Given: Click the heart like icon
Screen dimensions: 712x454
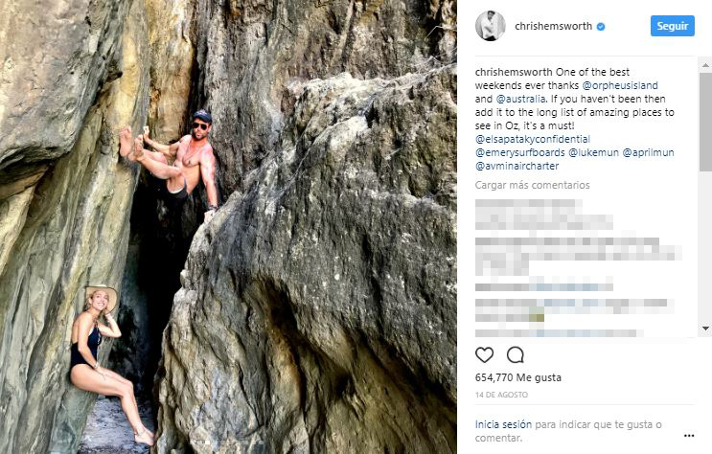Looking at the screenshot, I should coord(485,355).
